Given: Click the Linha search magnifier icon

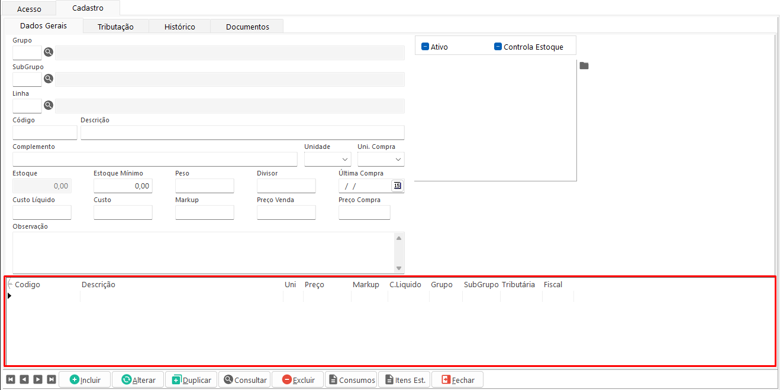Looking at the screenshot, I should [x=49, y=105].
